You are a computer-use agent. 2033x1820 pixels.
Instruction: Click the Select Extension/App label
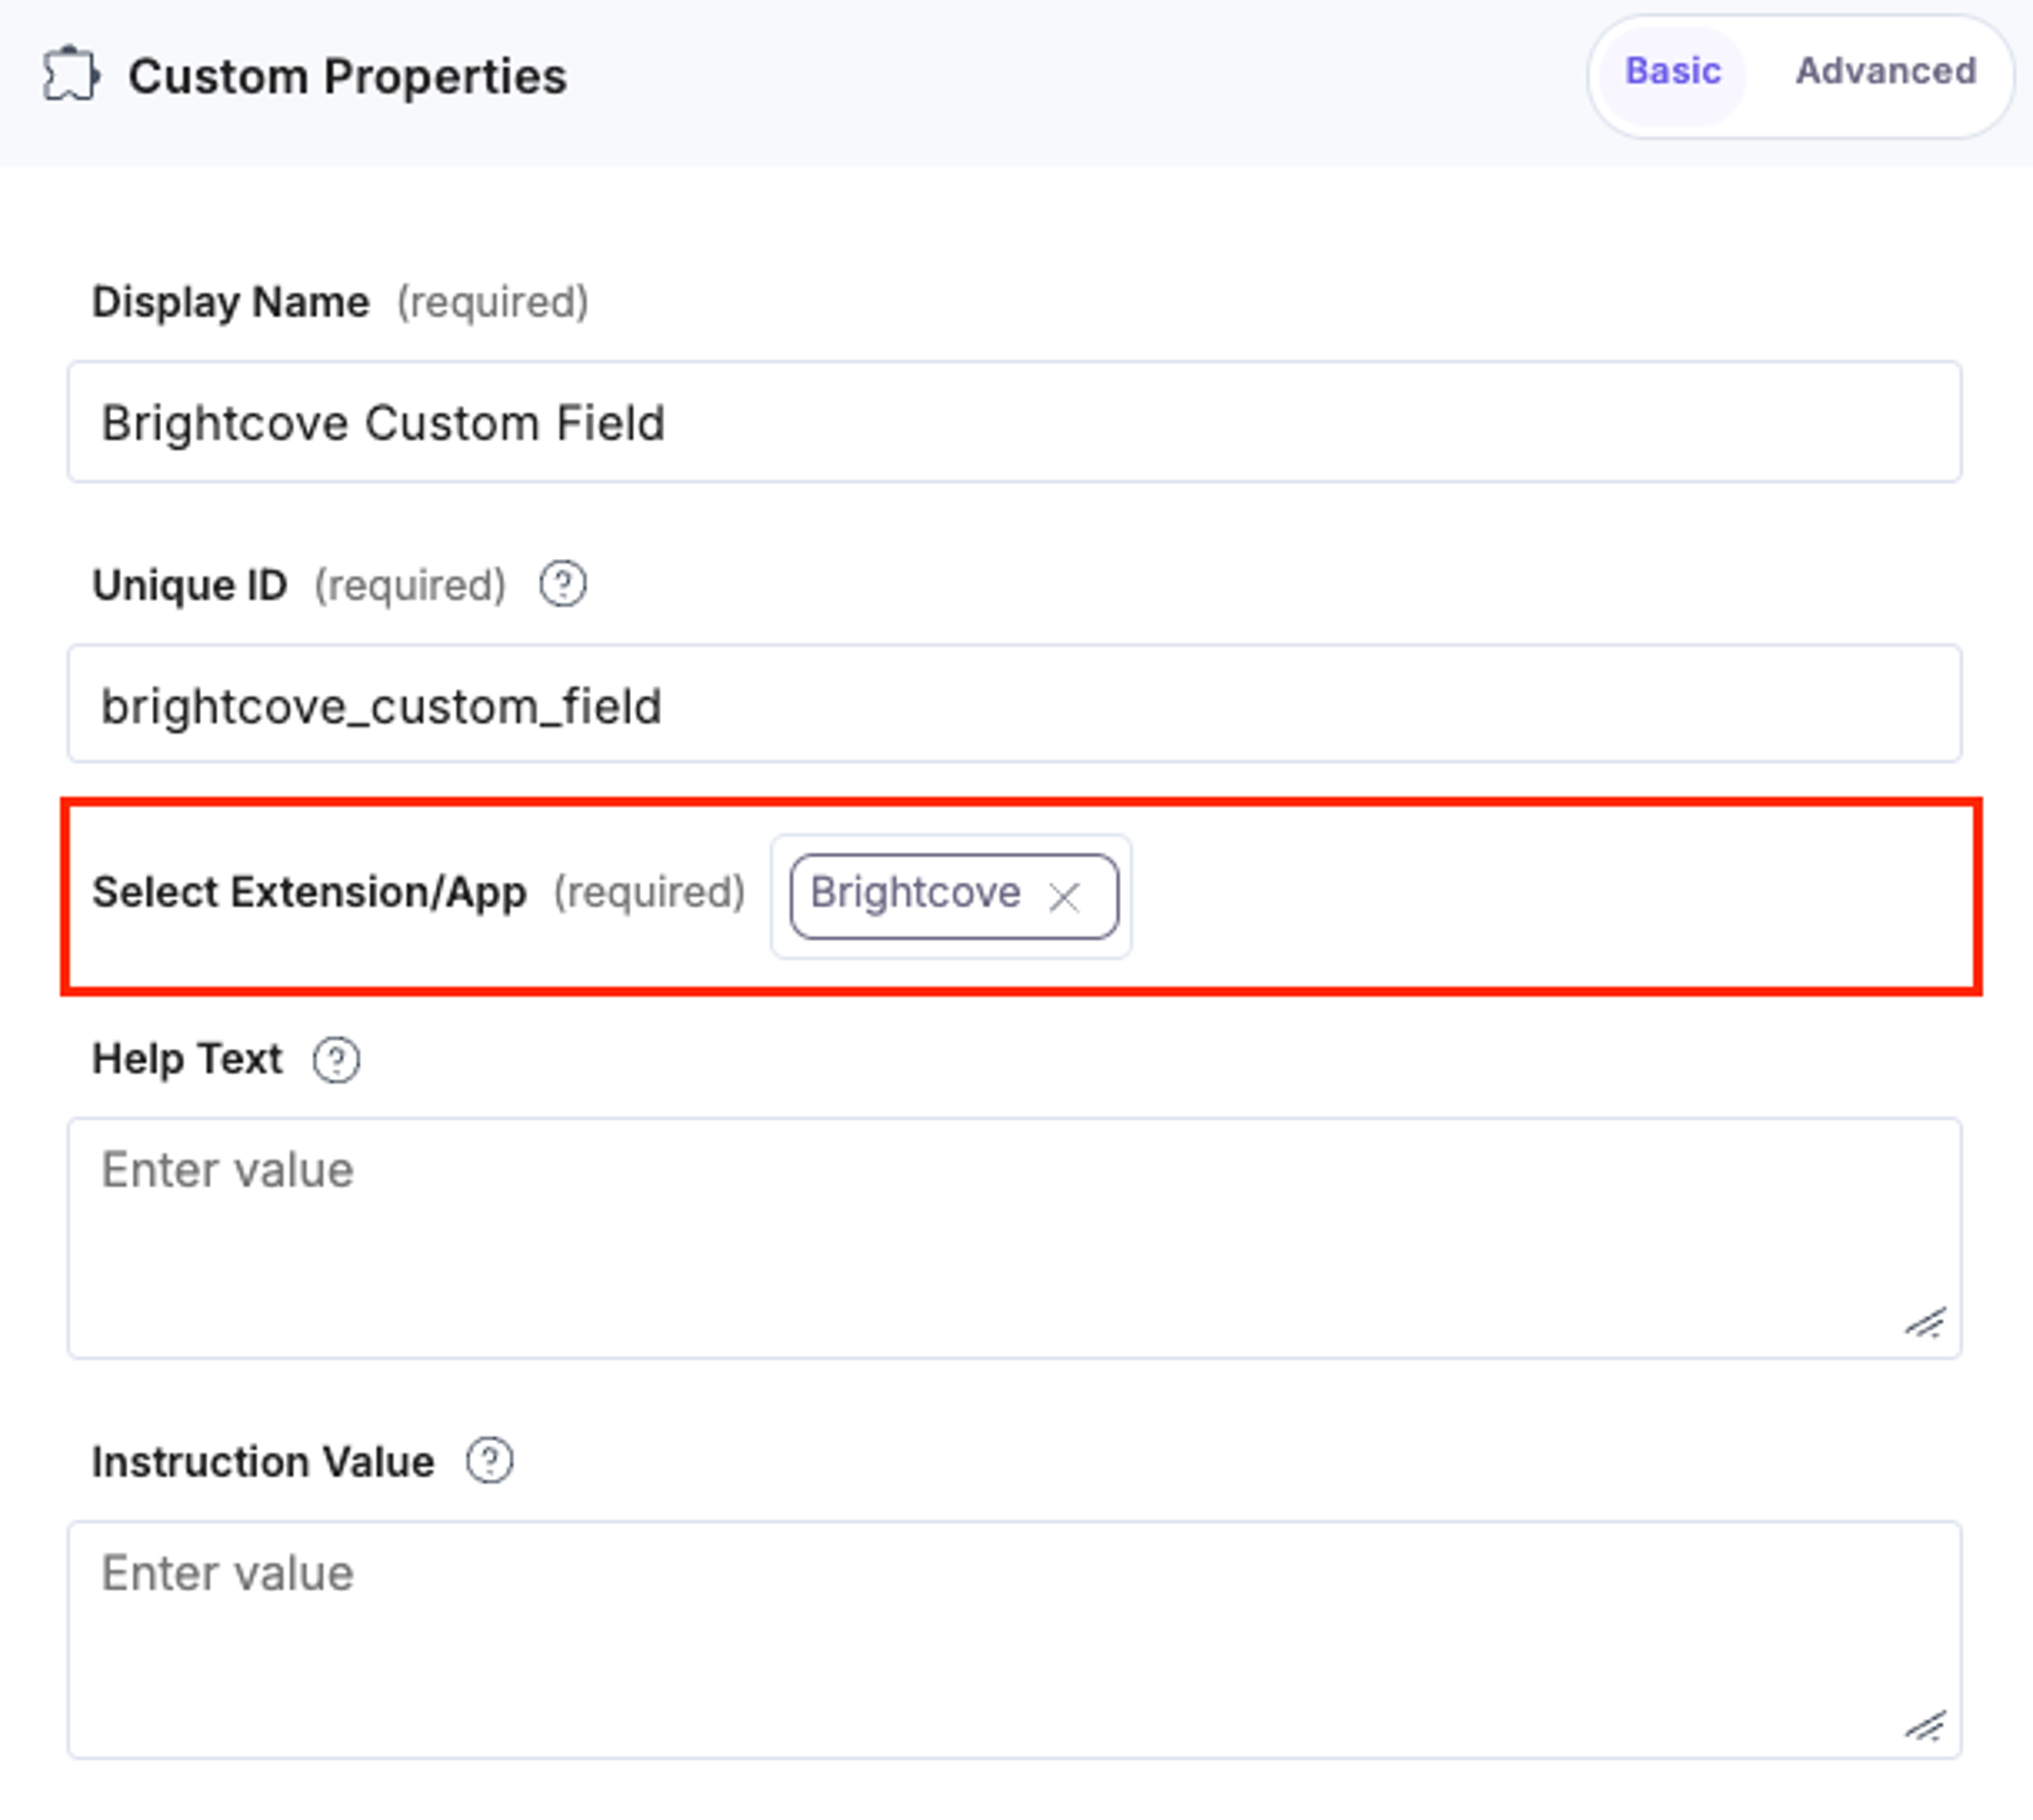point(309,892)
